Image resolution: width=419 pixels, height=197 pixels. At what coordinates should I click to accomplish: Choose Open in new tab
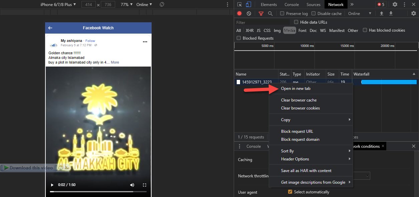tap(295, 89)
